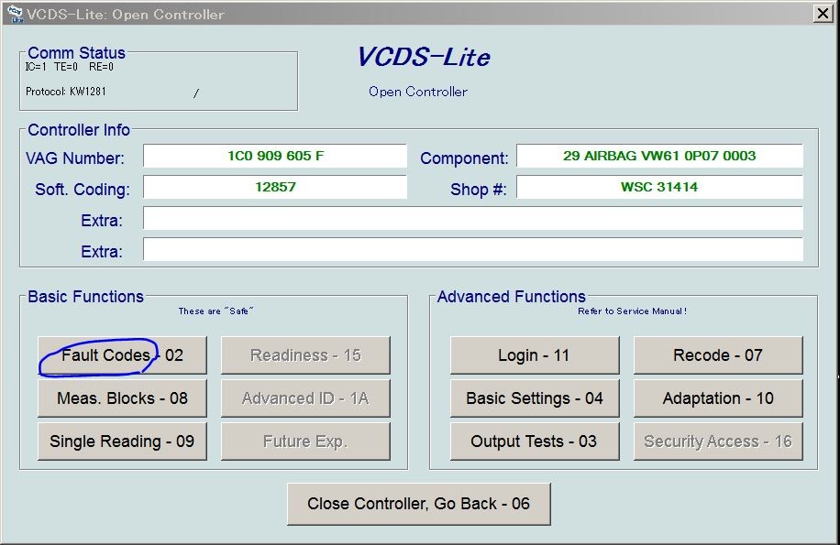The height and width of the screenshot is (545, 840).
Task: Open Adaptation - 10 function
Action: 718,398
